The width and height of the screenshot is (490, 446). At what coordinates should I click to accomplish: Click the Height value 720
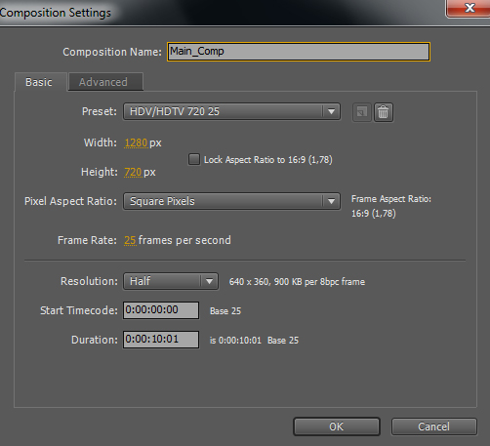(133, 172)
